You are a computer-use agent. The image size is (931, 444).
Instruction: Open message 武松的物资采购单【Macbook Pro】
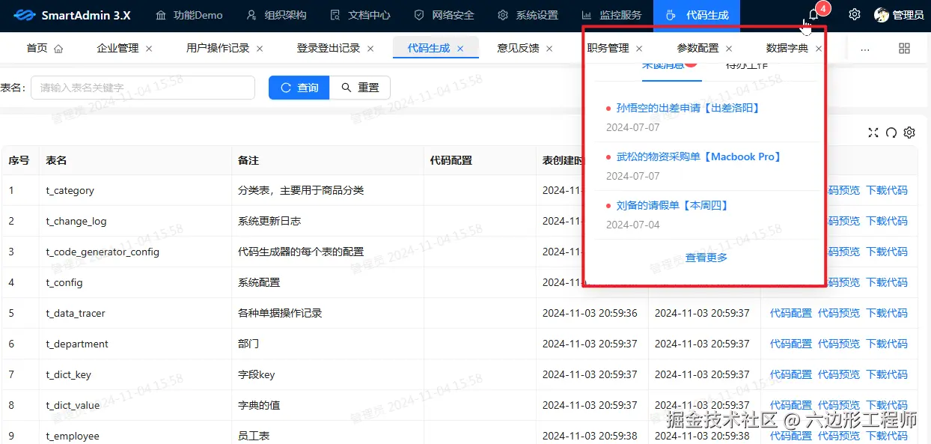pos(699,156)
